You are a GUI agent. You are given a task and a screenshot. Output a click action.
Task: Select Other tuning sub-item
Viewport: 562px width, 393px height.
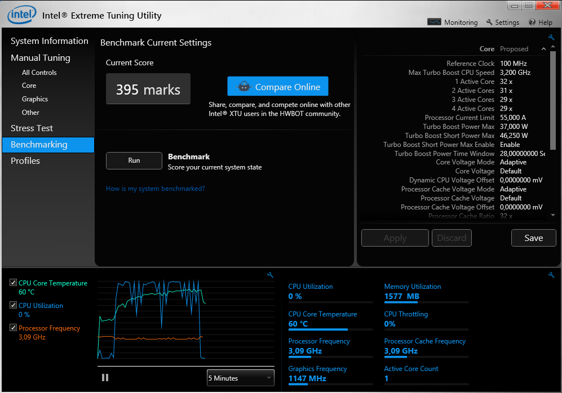point(30,113)
